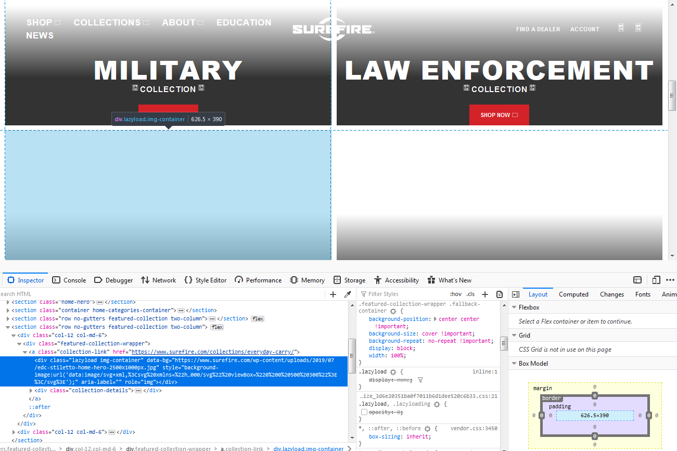Switch to the Computed sidebar tab
677x451 pixels.
tap(573, 294)
